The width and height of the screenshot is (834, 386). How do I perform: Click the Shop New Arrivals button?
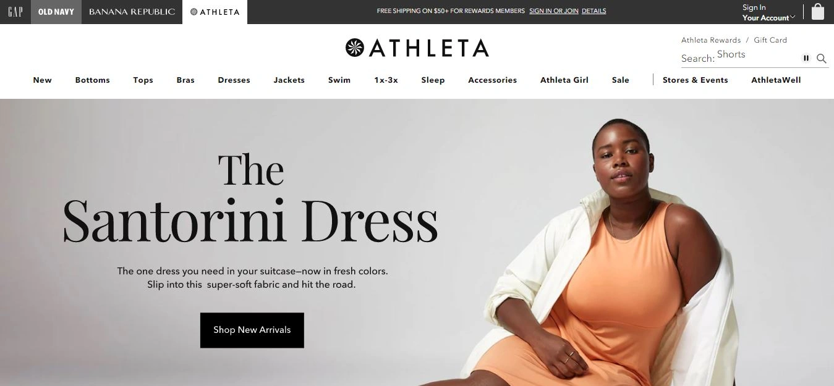[252, 330]
